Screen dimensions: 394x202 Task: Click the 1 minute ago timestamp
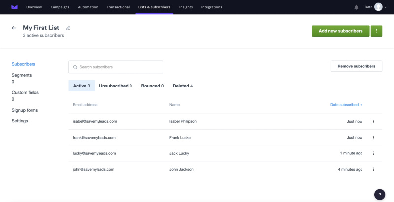(351, 153)
